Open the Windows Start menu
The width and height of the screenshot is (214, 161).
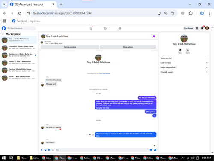click(x=4, y=158)
